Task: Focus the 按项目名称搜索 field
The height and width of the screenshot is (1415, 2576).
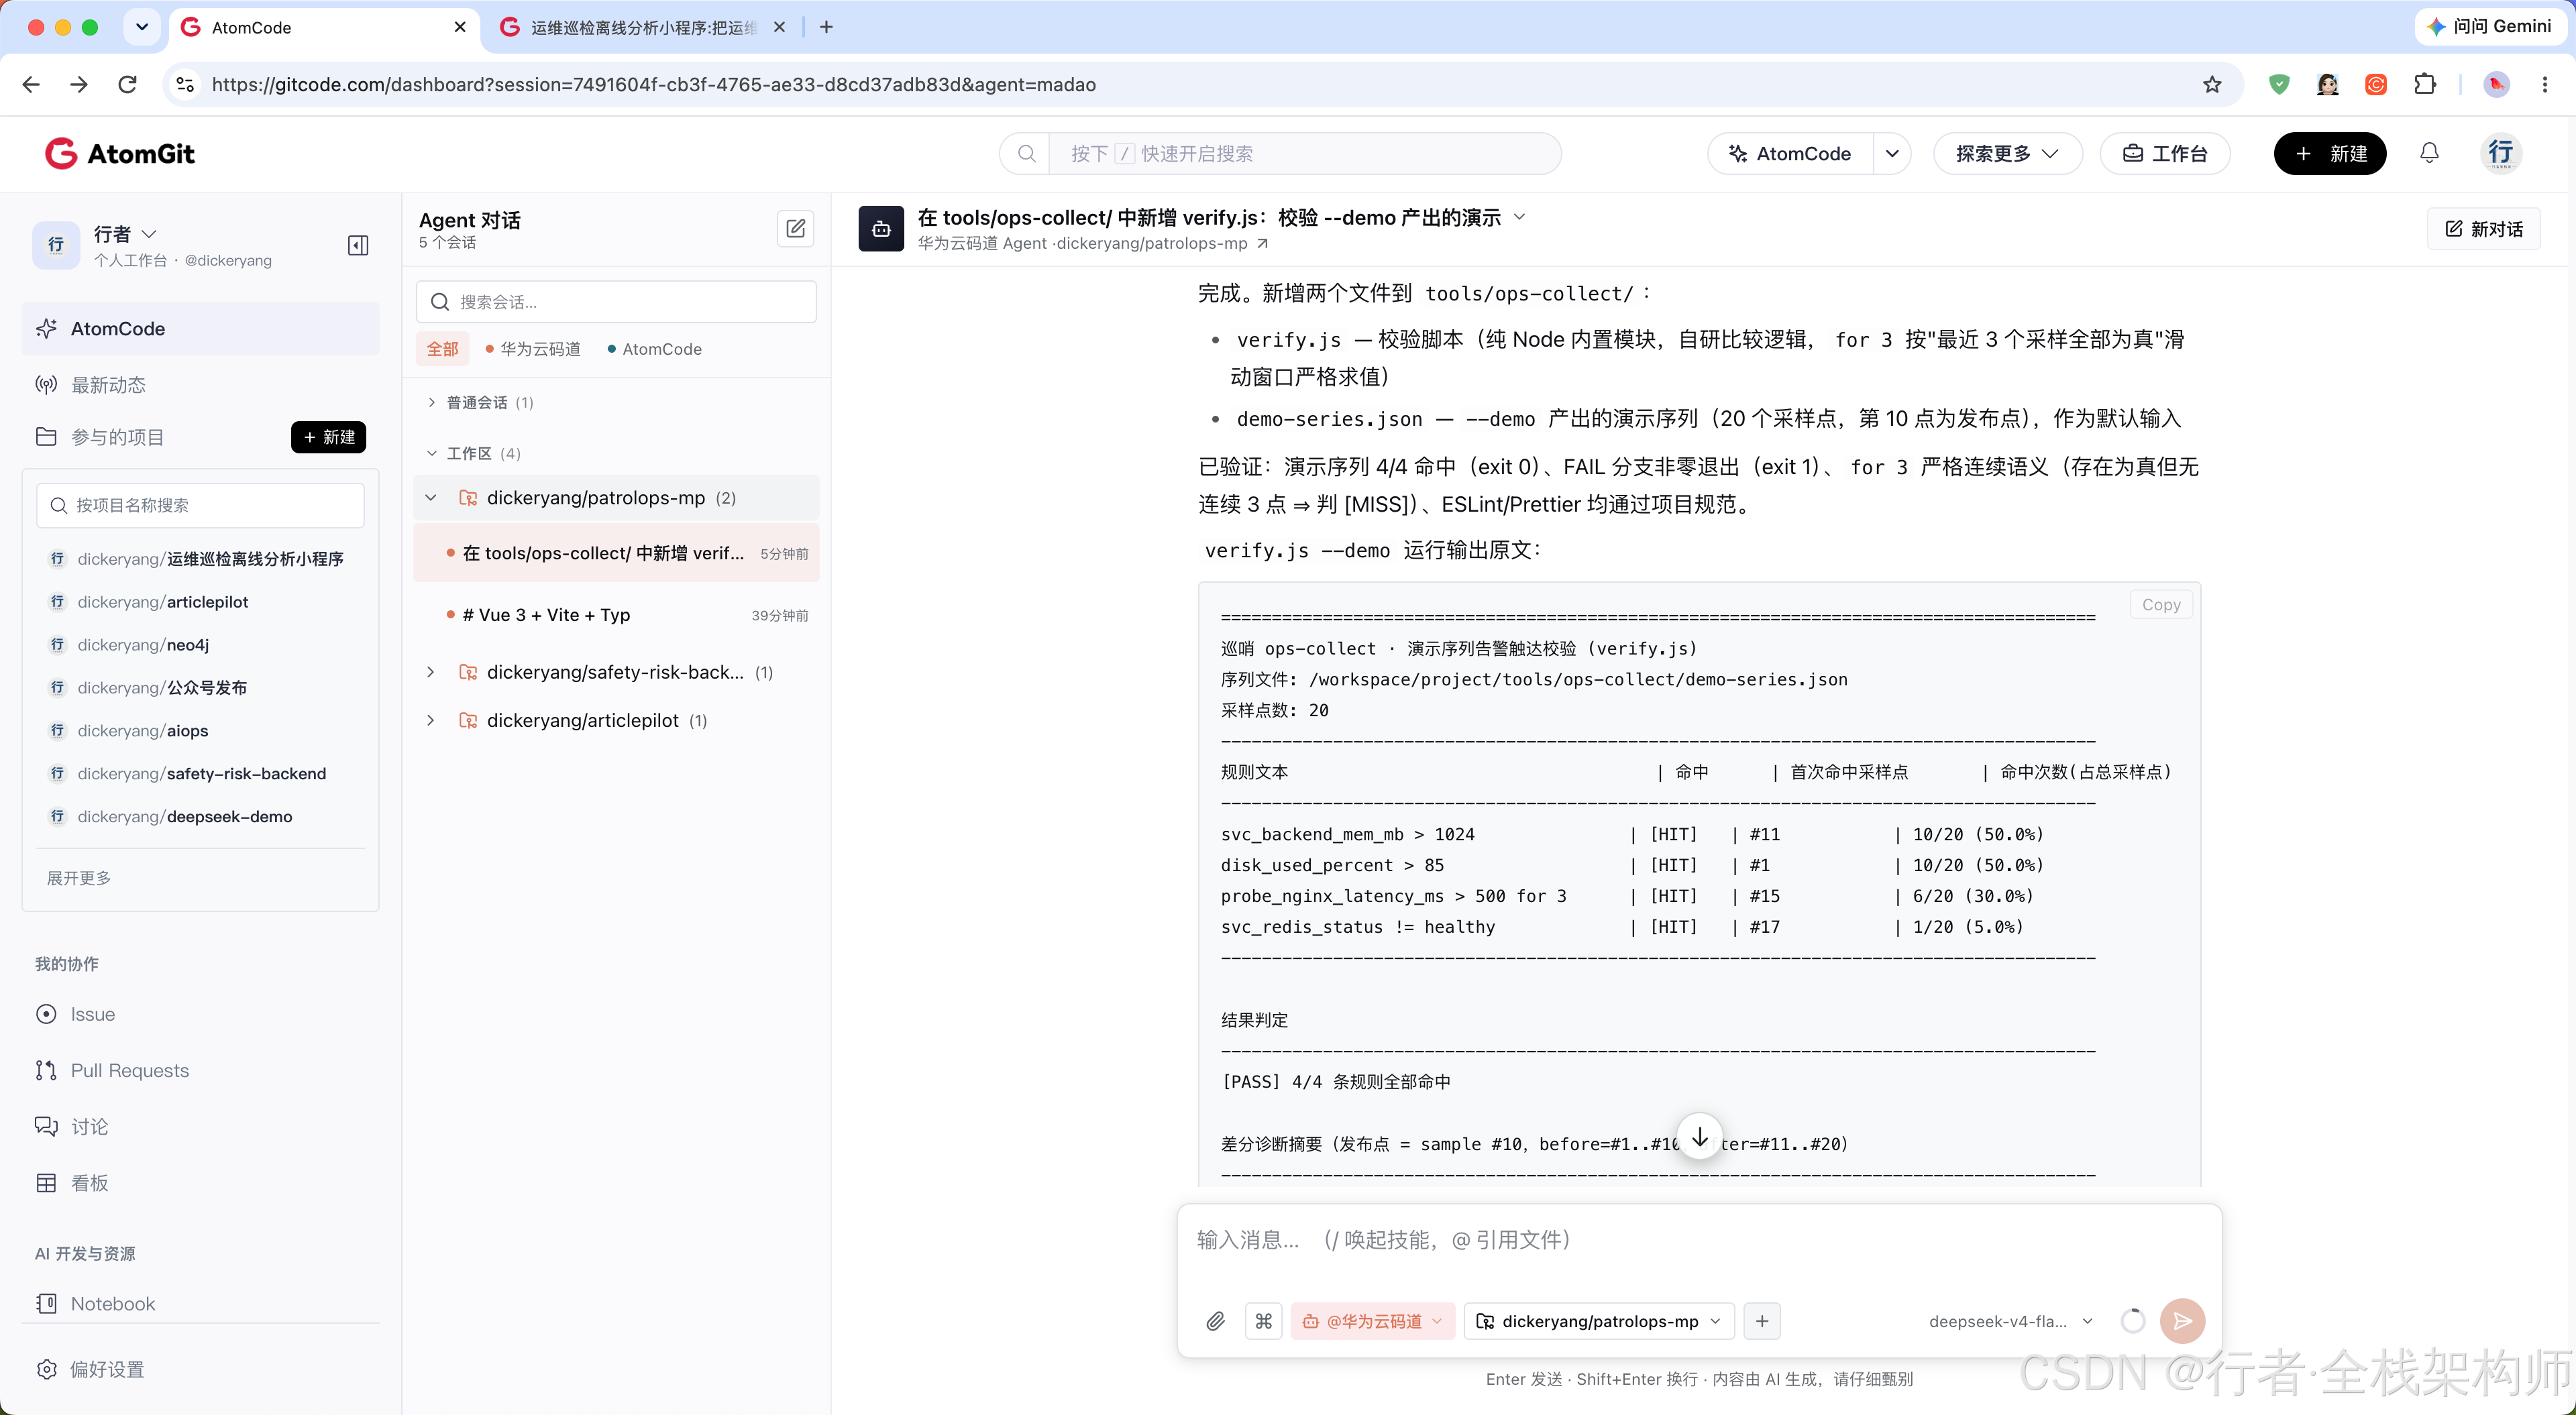Action: pos(200,505)
